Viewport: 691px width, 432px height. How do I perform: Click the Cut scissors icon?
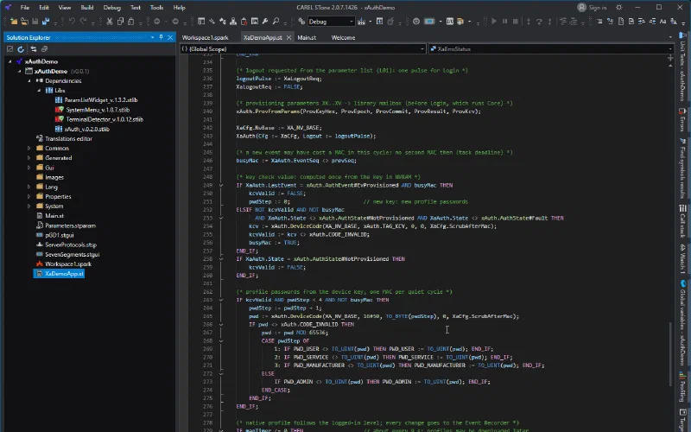pos(110,21)
